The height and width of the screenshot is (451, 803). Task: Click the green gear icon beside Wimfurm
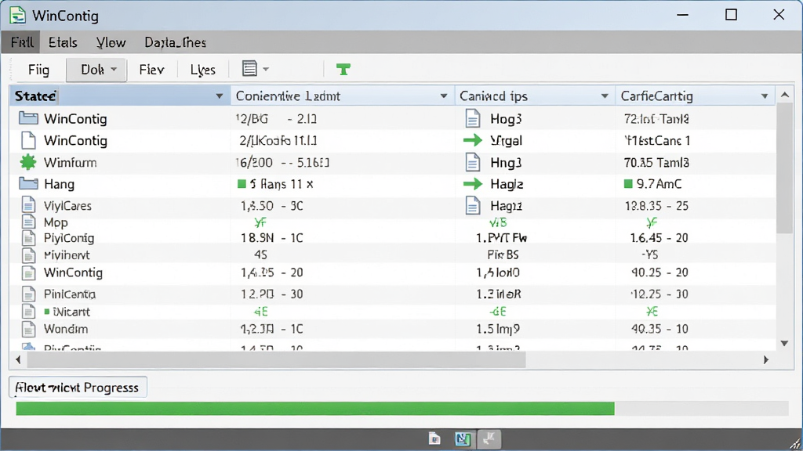[x=28, y=162]
